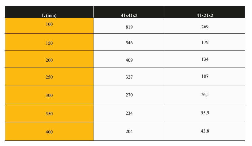Select the 41x41x2 column header
Screen dimensions: 252x146
129,12
